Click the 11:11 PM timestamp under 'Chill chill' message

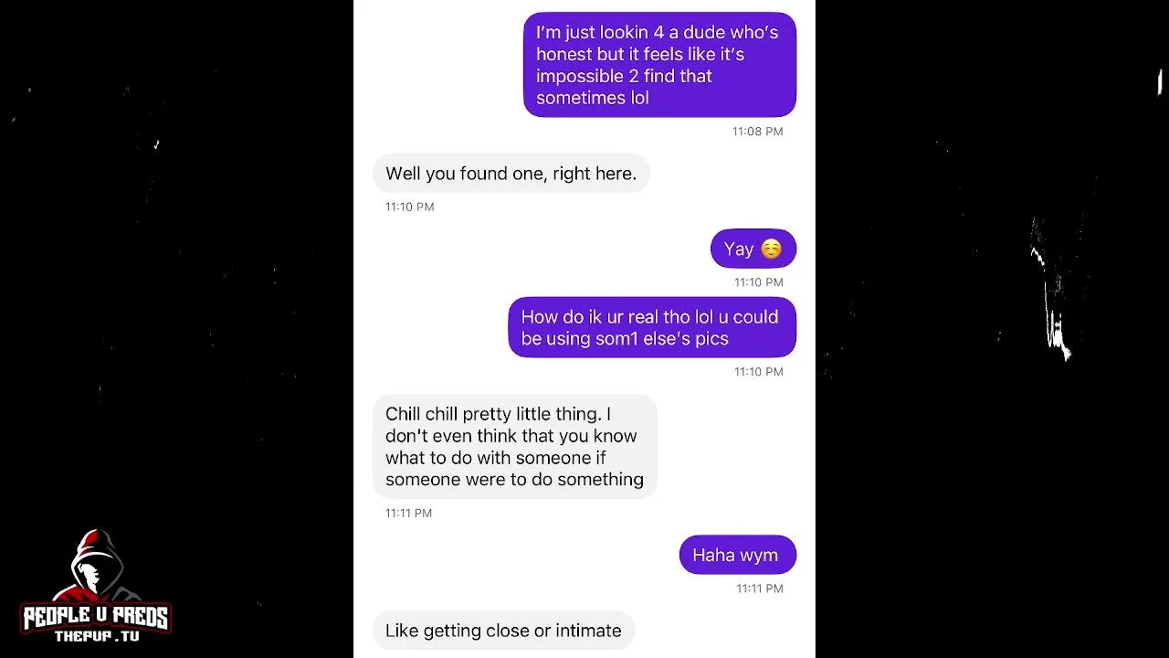[x=408, y=513]
